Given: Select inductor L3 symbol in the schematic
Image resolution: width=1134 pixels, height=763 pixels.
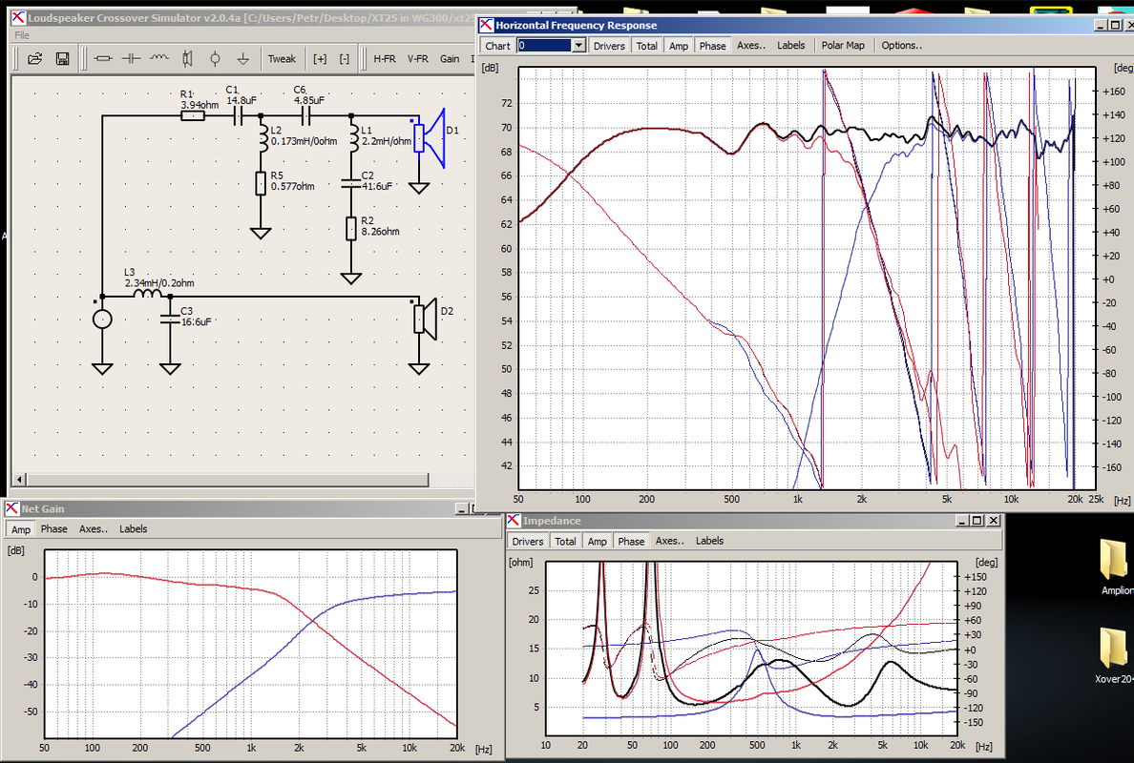Looking at the screenshot, I should coord(147,294).
